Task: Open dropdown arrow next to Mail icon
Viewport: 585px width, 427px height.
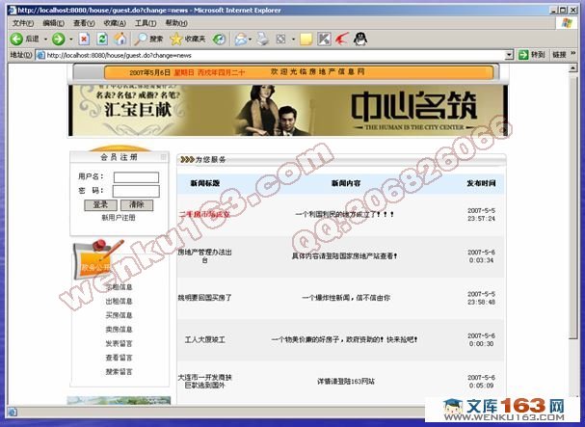Action: [250, 40]
